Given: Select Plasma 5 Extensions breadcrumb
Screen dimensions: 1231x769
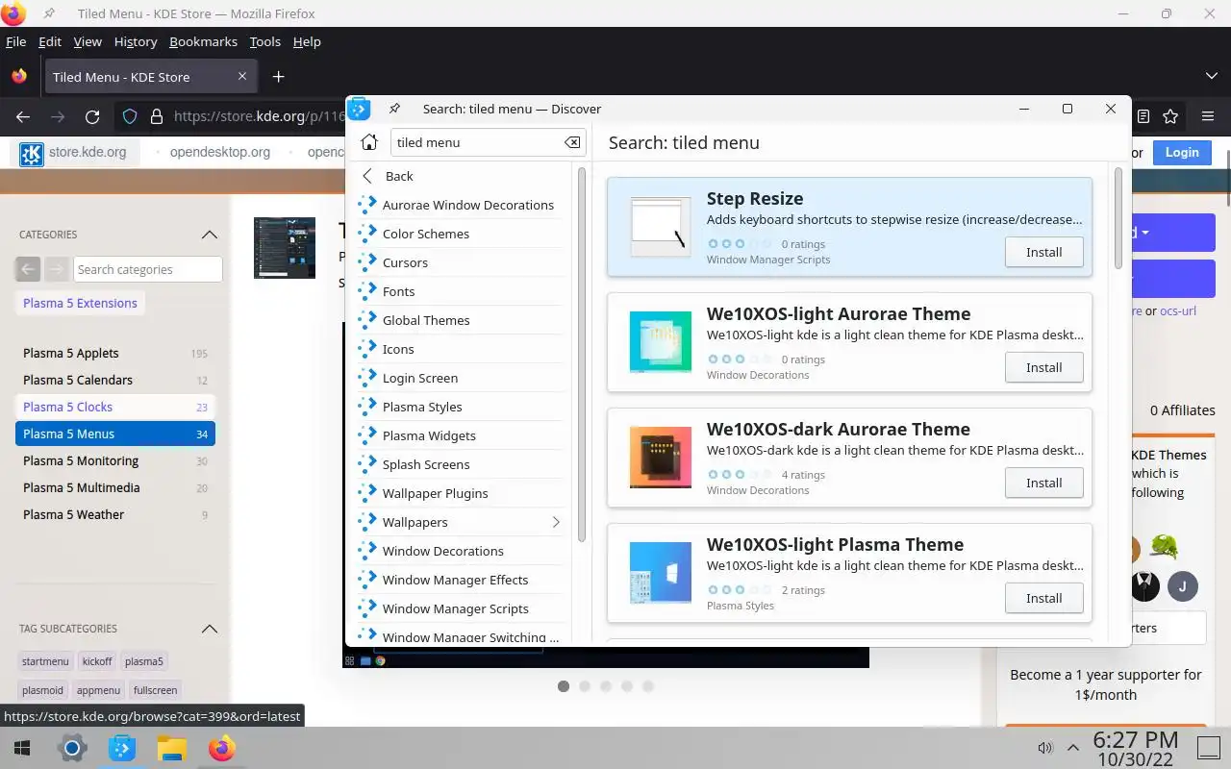Looking at the screenshot, I should point(80,303).
